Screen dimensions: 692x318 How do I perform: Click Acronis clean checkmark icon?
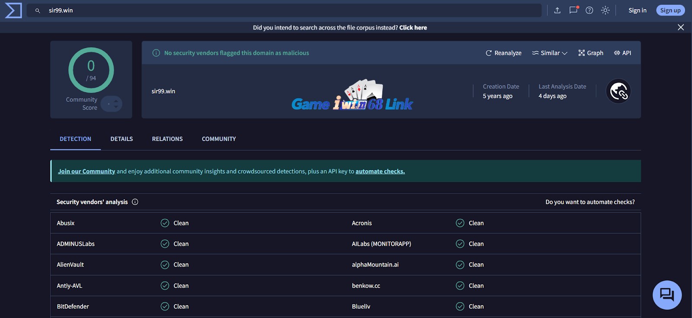tap(460, 223)
